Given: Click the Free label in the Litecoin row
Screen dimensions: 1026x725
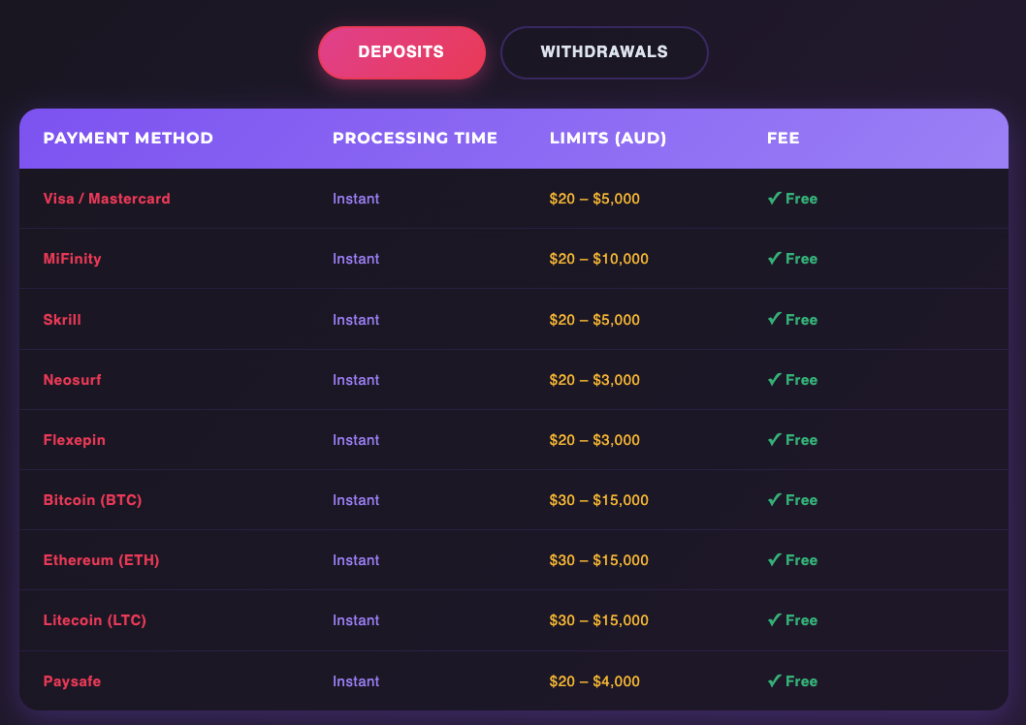Looking at the screenshot, I should (802, 620).
